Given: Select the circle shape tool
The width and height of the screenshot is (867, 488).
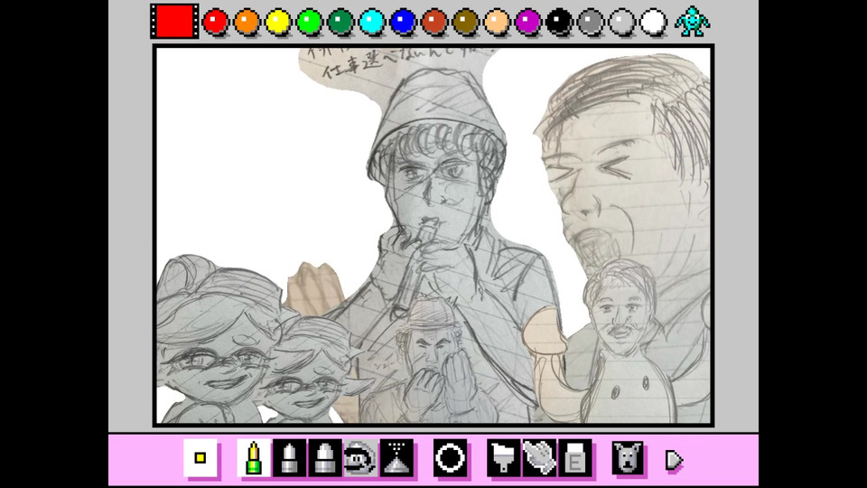Looking at the screenshot, I should [x=450, y=458].
